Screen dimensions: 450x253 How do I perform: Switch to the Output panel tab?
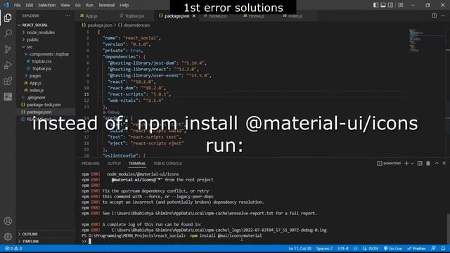(114, 163)
